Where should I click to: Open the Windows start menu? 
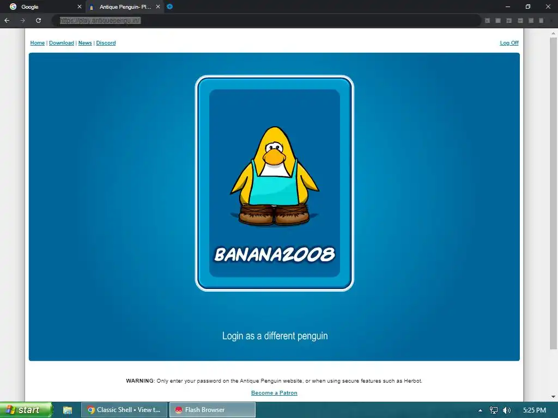point(26,410)
